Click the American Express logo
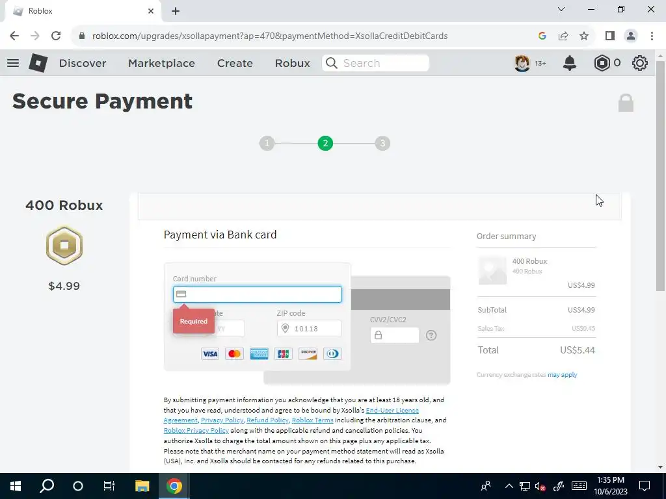The width and height of the screenshot is (666, 499). click(x=259, y=354)
